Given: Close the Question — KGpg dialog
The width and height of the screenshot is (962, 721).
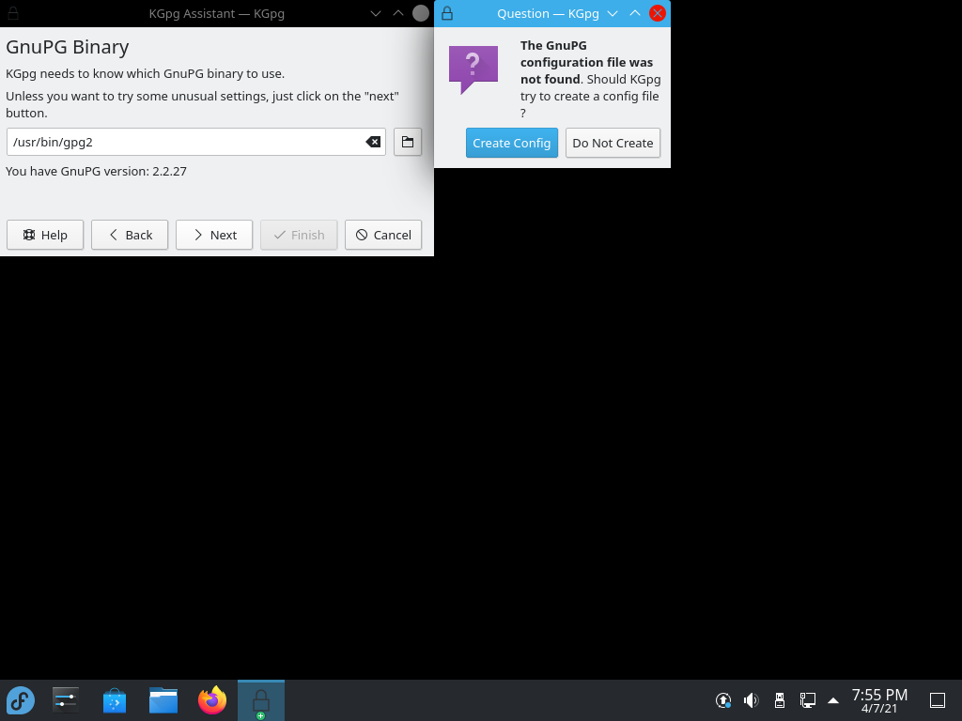Looking at the screenshot, I should coord(657,13).
